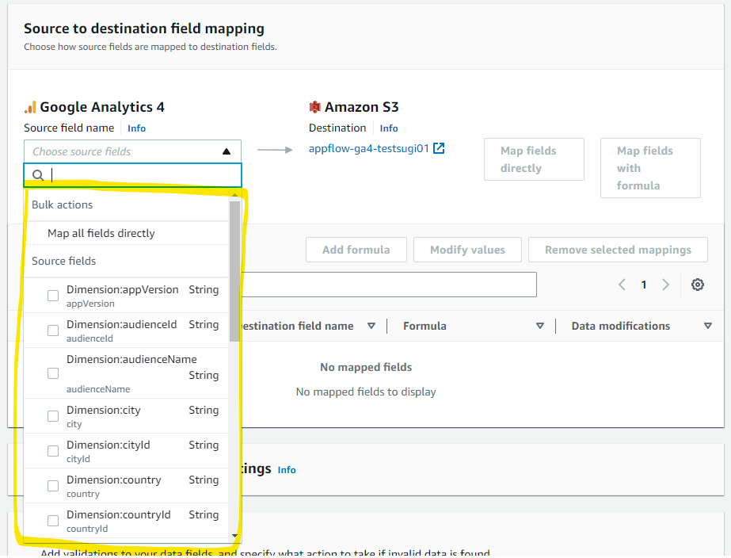This screenshot has width=731, height=558.
Task: Click the Google Analytics 4 logo icon
Action: coord(30,107)
